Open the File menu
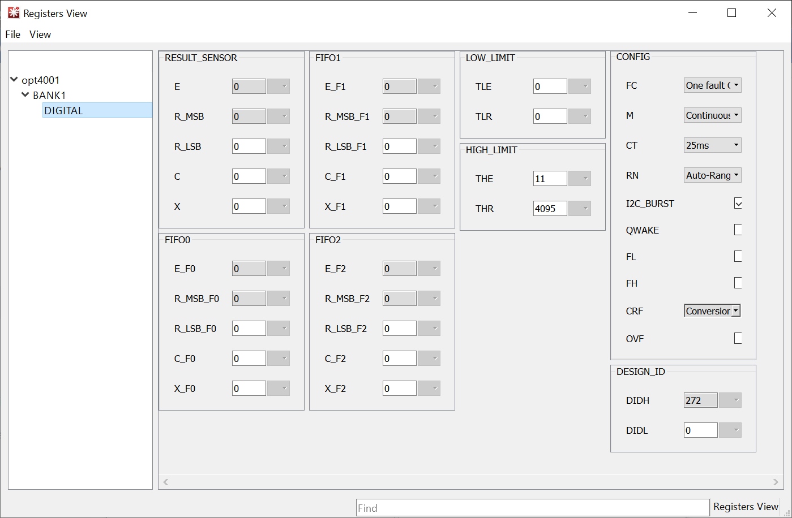The height and width of the screenshot is (518, 792). click(x=12, y=34)
